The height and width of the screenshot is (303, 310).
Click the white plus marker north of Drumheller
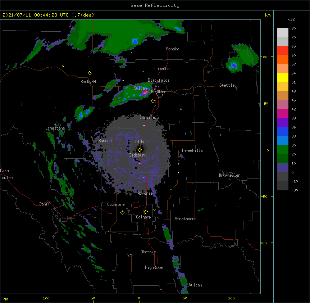pyautogui.click(x=220, y=135)
